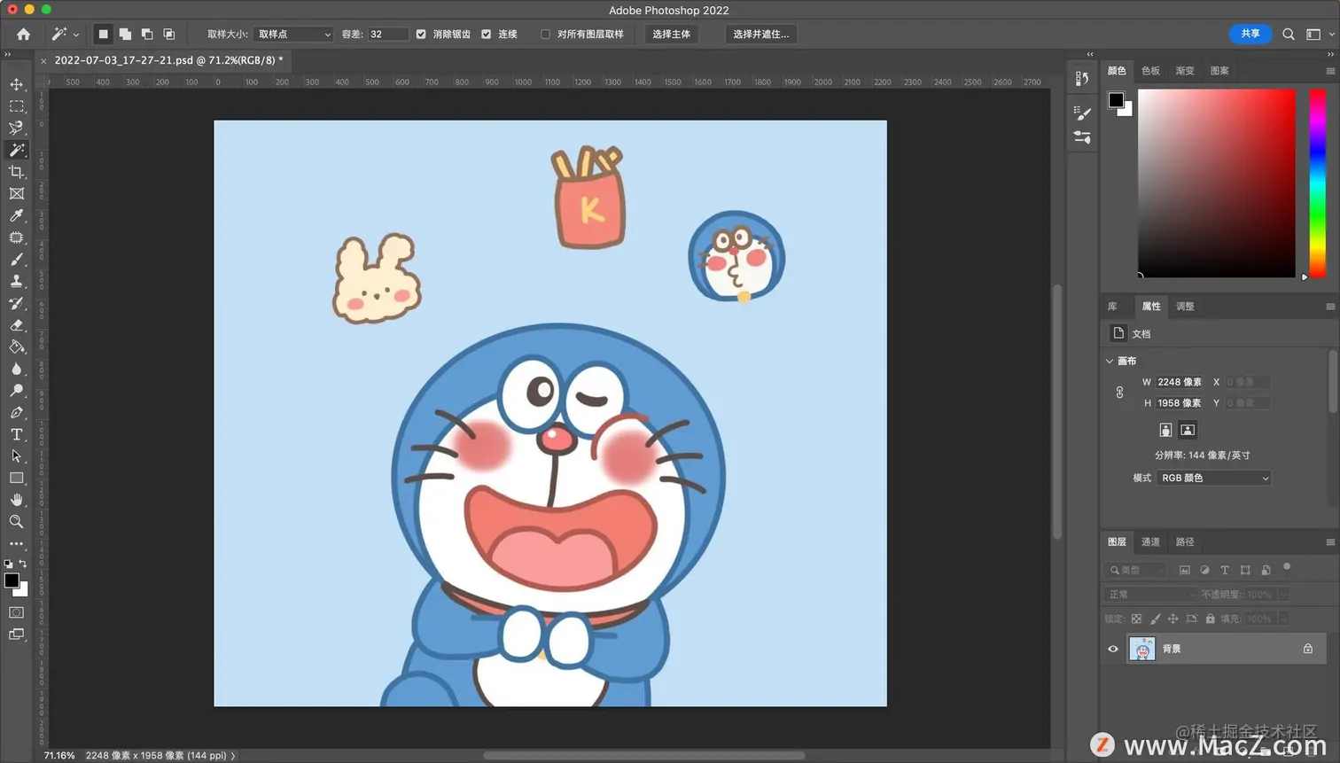Enable 对所有图层取样 checkbox

coord(545,34)
